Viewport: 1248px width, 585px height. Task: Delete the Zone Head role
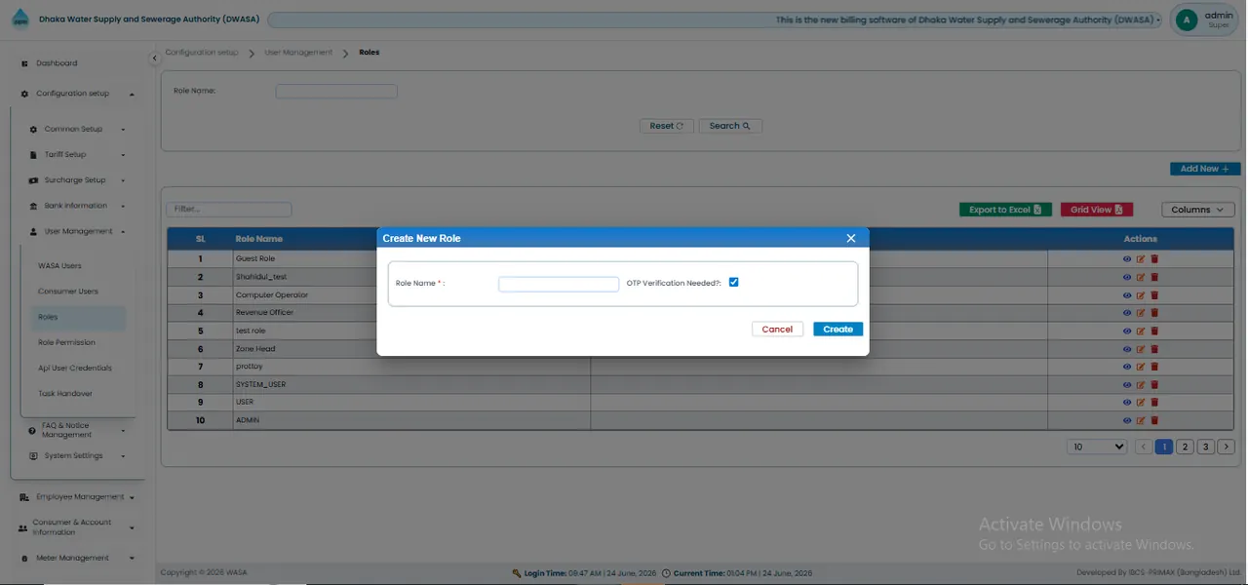(1154, 348)
